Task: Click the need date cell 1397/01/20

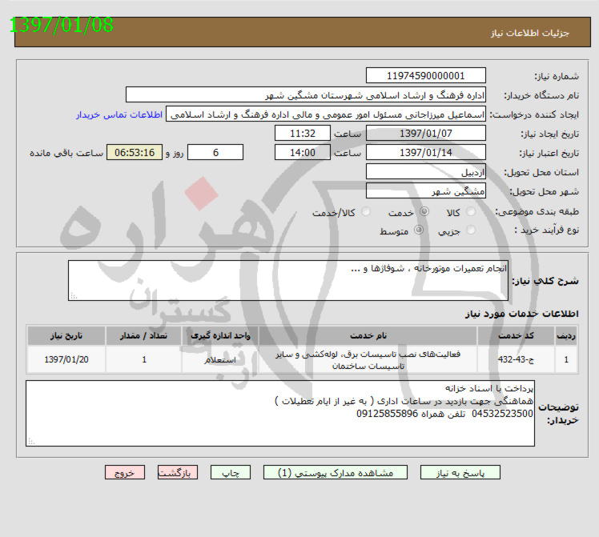Action: [66, 359]
